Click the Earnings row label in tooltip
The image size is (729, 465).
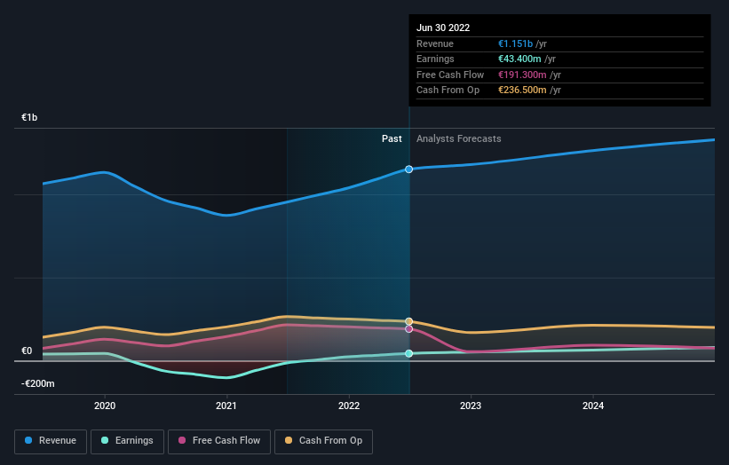435,59
